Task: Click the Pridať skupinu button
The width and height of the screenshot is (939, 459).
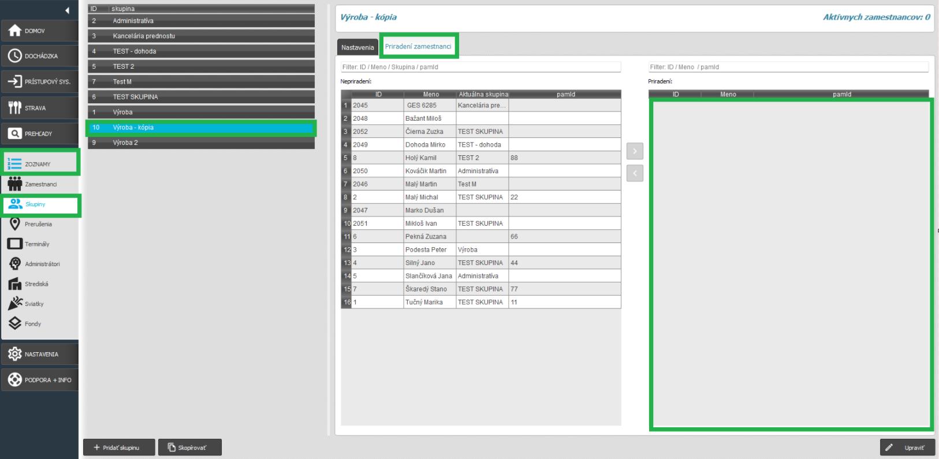Action: [119, 447]
